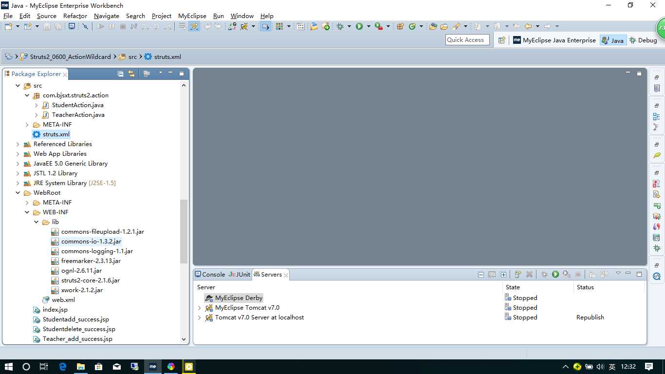Select the MyEclipse Derby server row
Viewport: 665px width, 374px height.
tap(239, 298)
